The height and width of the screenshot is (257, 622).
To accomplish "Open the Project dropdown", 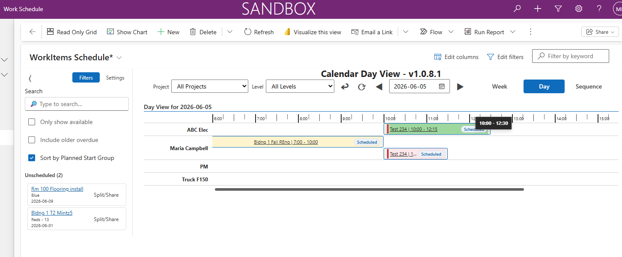I will 210,86.
